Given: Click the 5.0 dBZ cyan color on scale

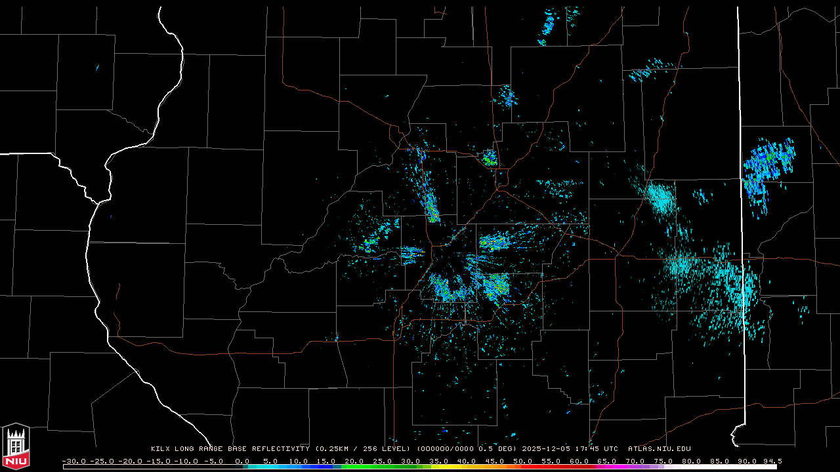Looking at the screenshot, I should coord(270,467).
